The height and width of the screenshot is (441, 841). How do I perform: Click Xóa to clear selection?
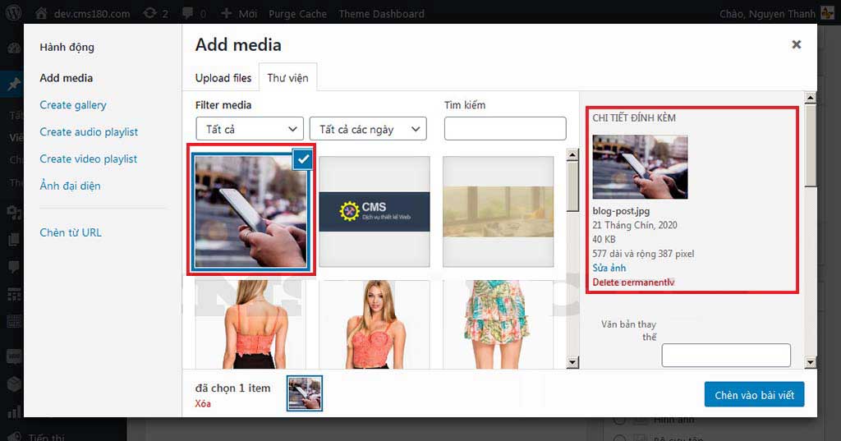(203, 403)
